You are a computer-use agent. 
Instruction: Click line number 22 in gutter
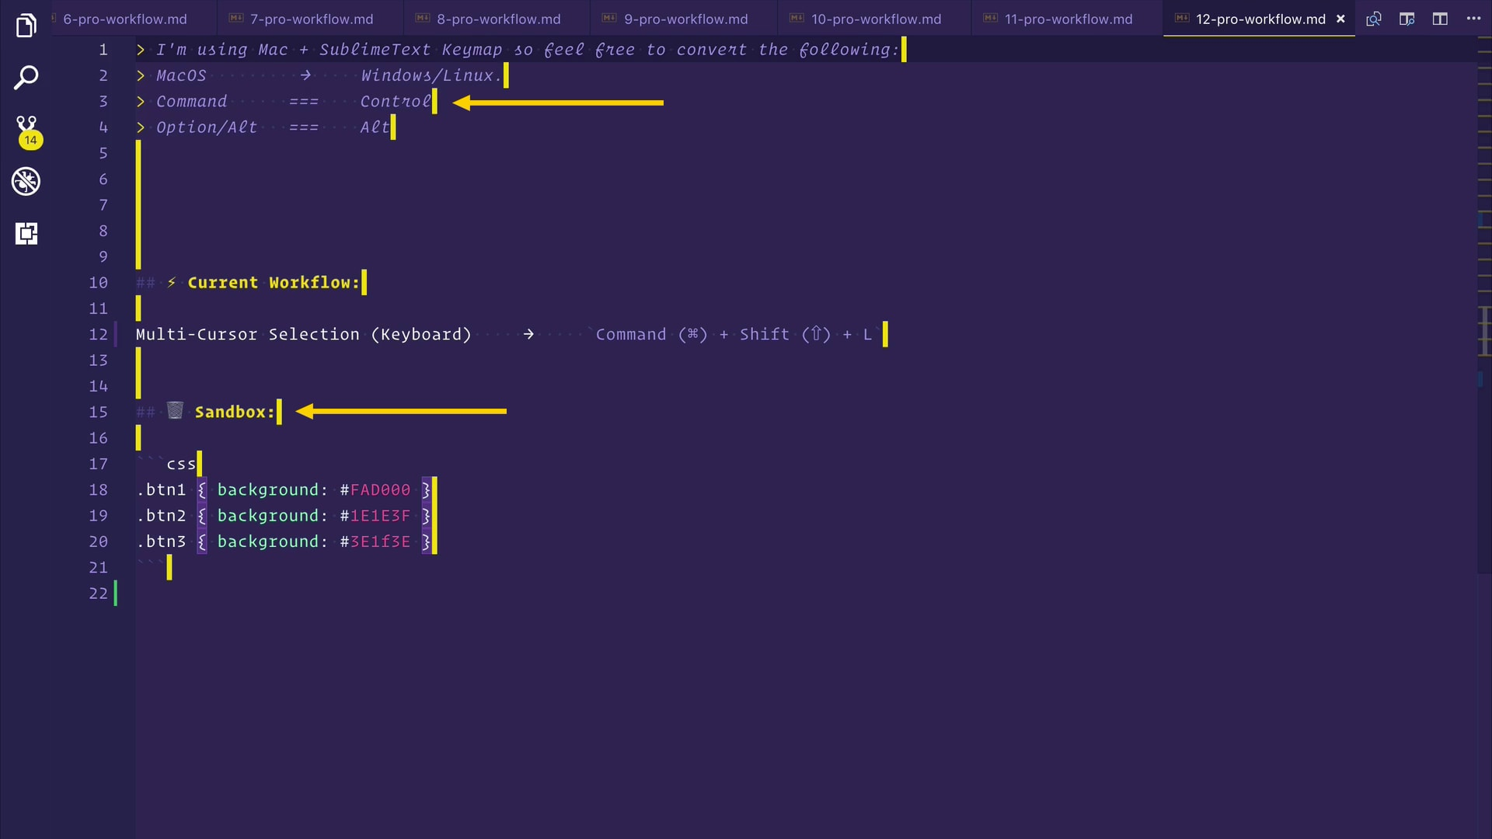point(98,594)
